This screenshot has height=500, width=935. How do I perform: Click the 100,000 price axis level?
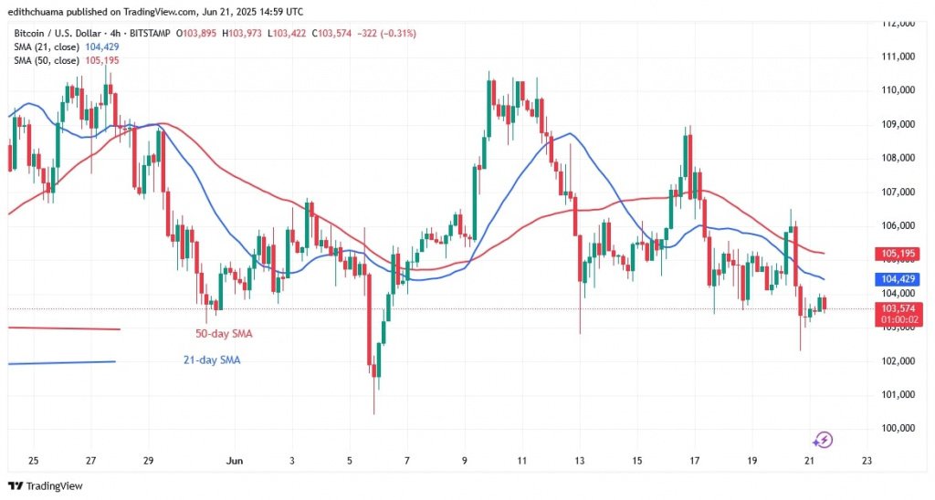898,428
